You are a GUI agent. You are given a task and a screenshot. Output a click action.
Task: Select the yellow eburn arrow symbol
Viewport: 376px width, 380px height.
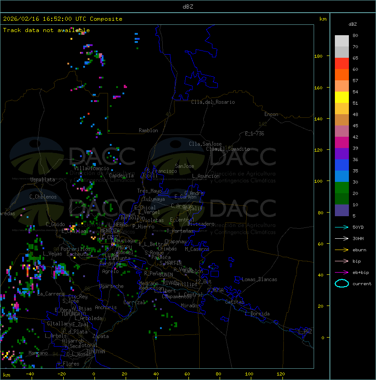(x=342, y=250)
